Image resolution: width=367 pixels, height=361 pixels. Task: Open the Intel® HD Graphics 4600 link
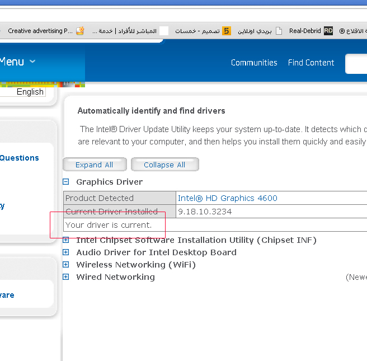(227, 198)
